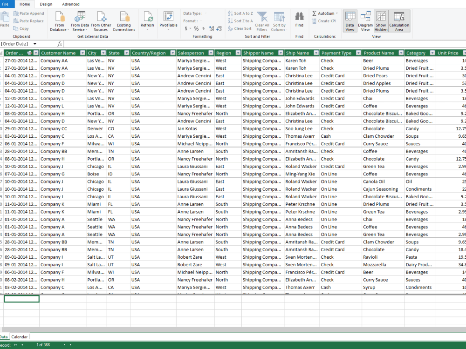
Task: Click the selected calculation area cell
Action: (21, 299)
